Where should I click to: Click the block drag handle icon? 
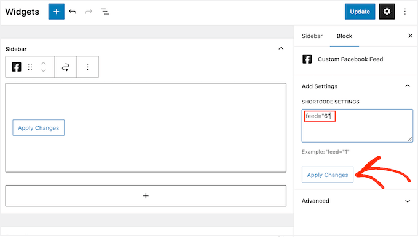[30, 67]
